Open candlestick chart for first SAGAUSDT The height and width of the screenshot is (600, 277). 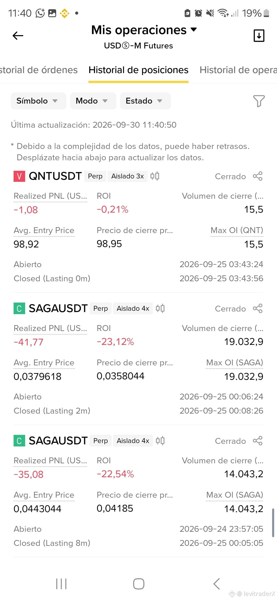(x=160, y=308)
